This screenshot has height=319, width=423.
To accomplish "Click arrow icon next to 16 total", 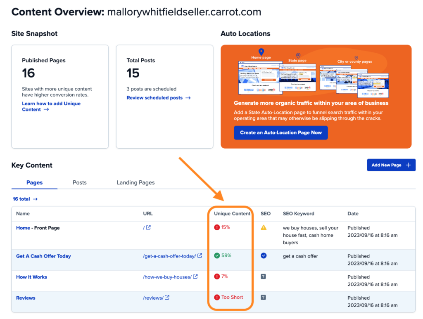I will [x=36, y=199].
